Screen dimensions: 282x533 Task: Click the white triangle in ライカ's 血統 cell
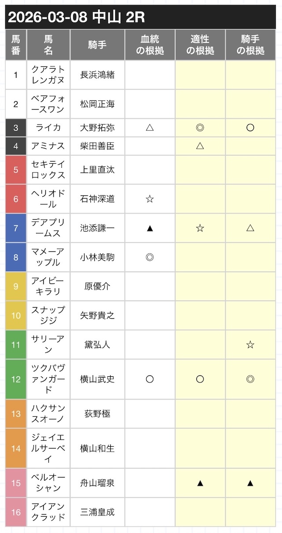(x=150, y=128)
